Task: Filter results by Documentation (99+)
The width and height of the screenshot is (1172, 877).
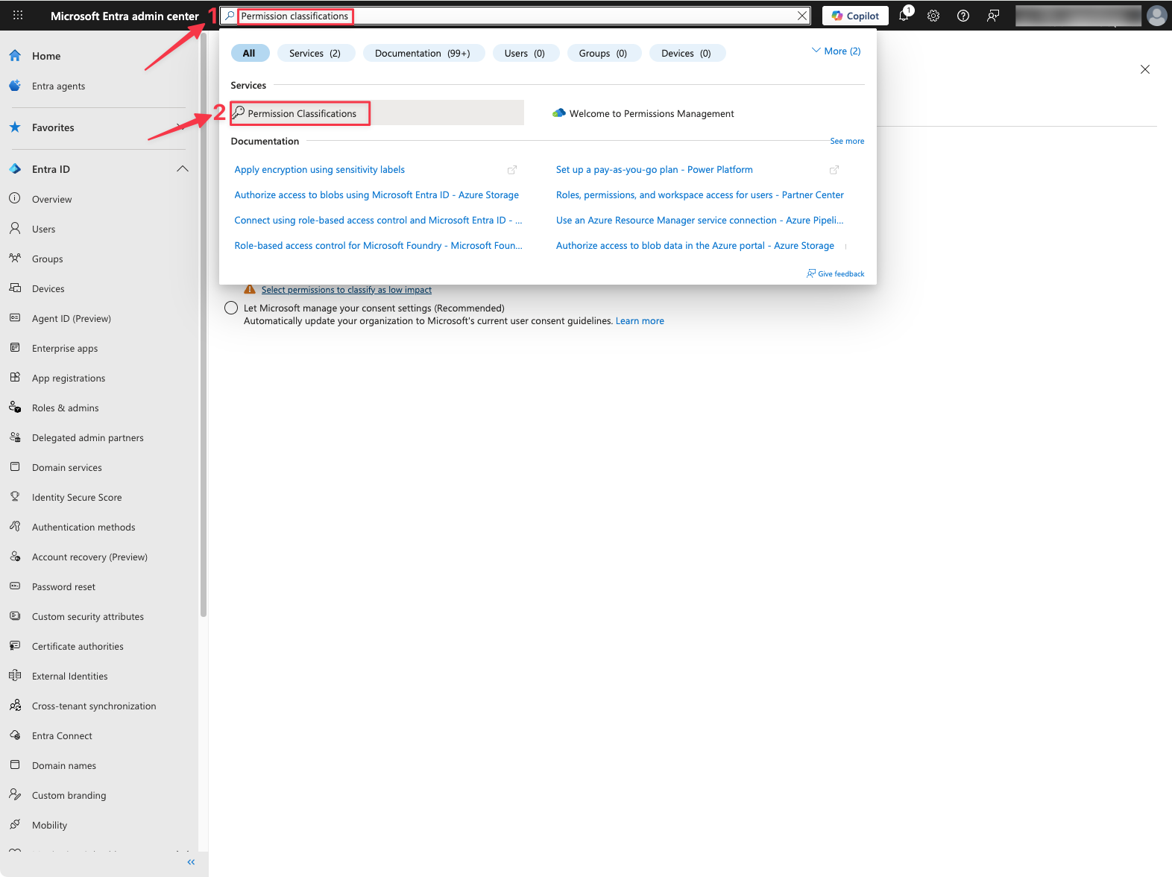Action: tap(423, 53)
